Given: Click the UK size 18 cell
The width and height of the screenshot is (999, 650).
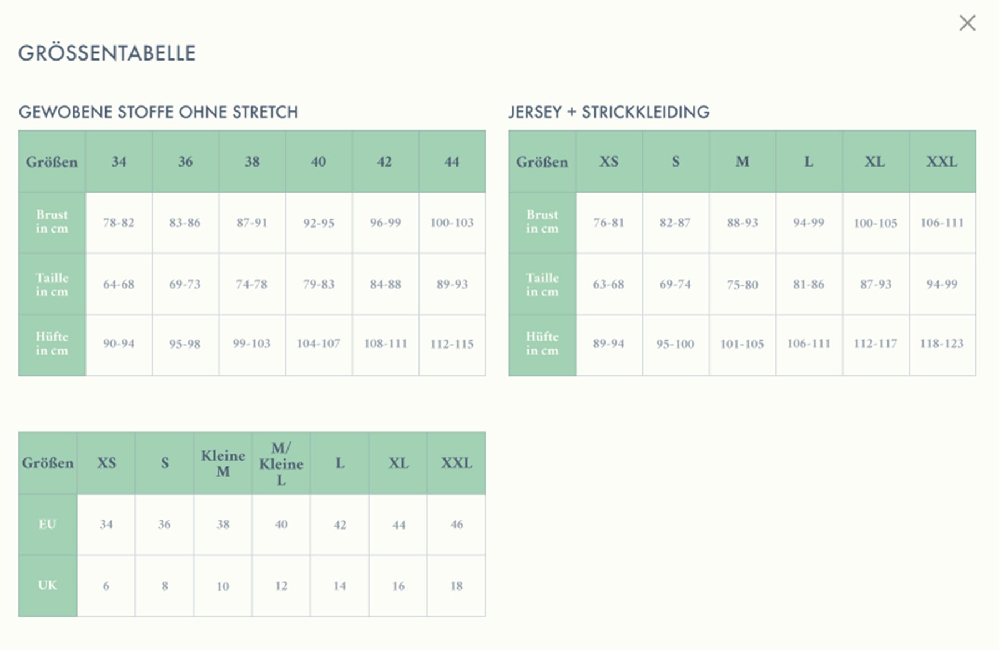Looking at the screenshot, I should coord(456,586).
